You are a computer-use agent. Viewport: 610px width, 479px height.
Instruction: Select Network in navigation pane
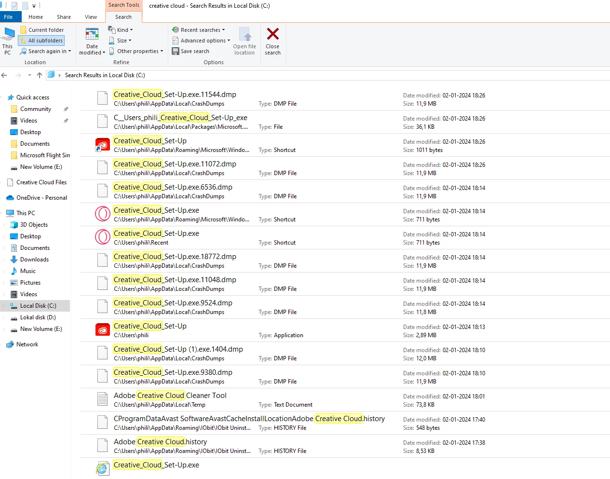click(27, 344)
